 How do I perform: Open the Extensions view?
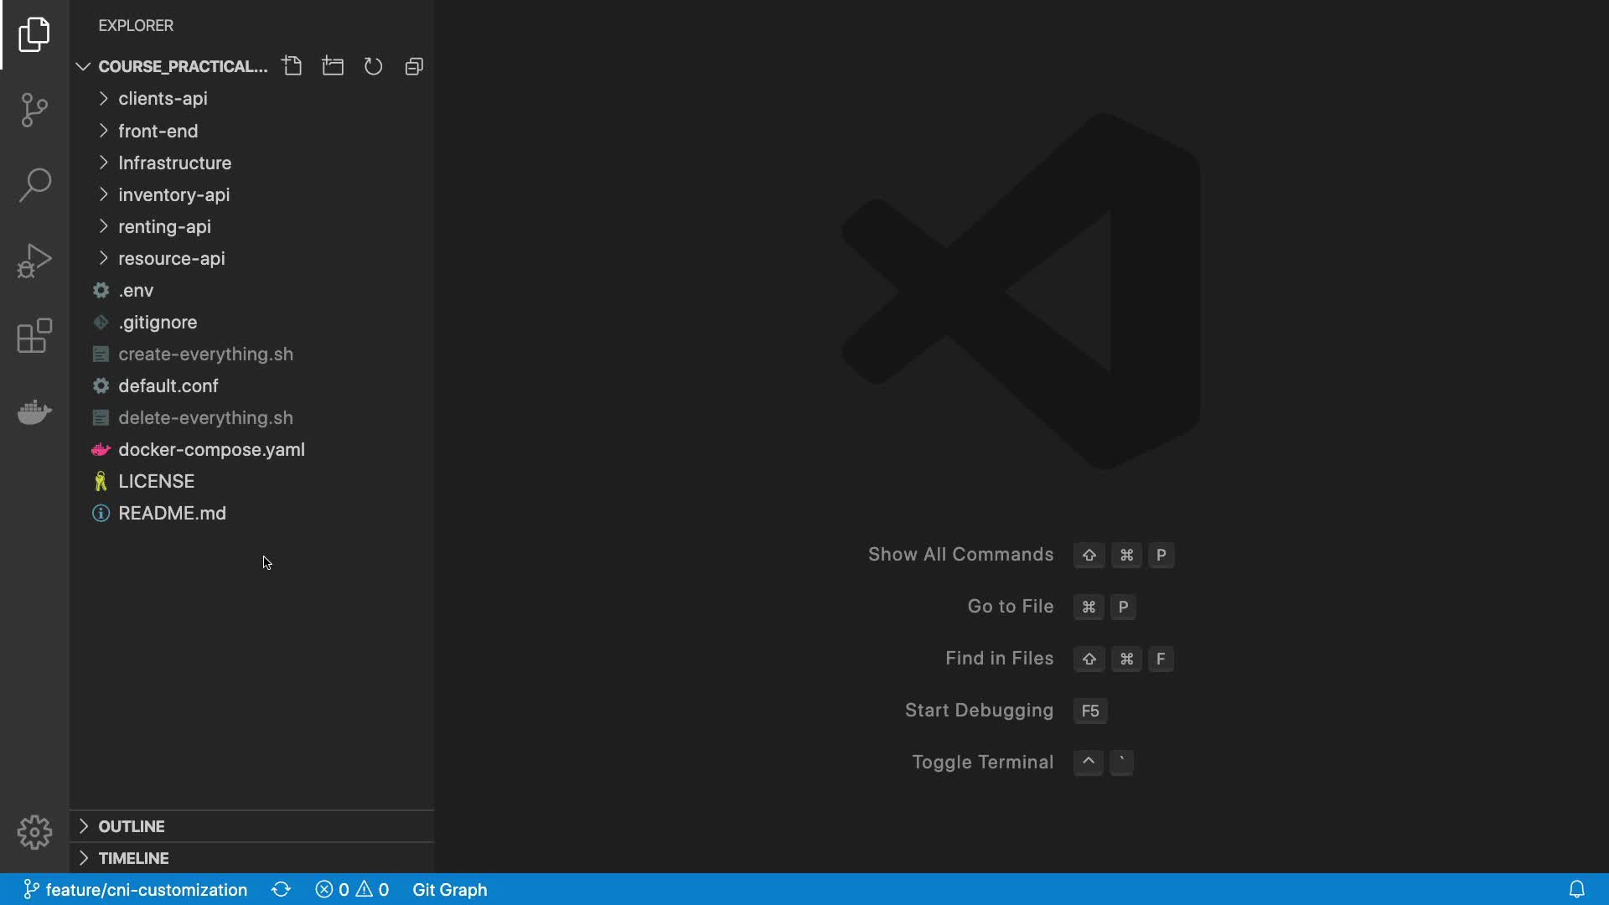(x=34, y=336)
